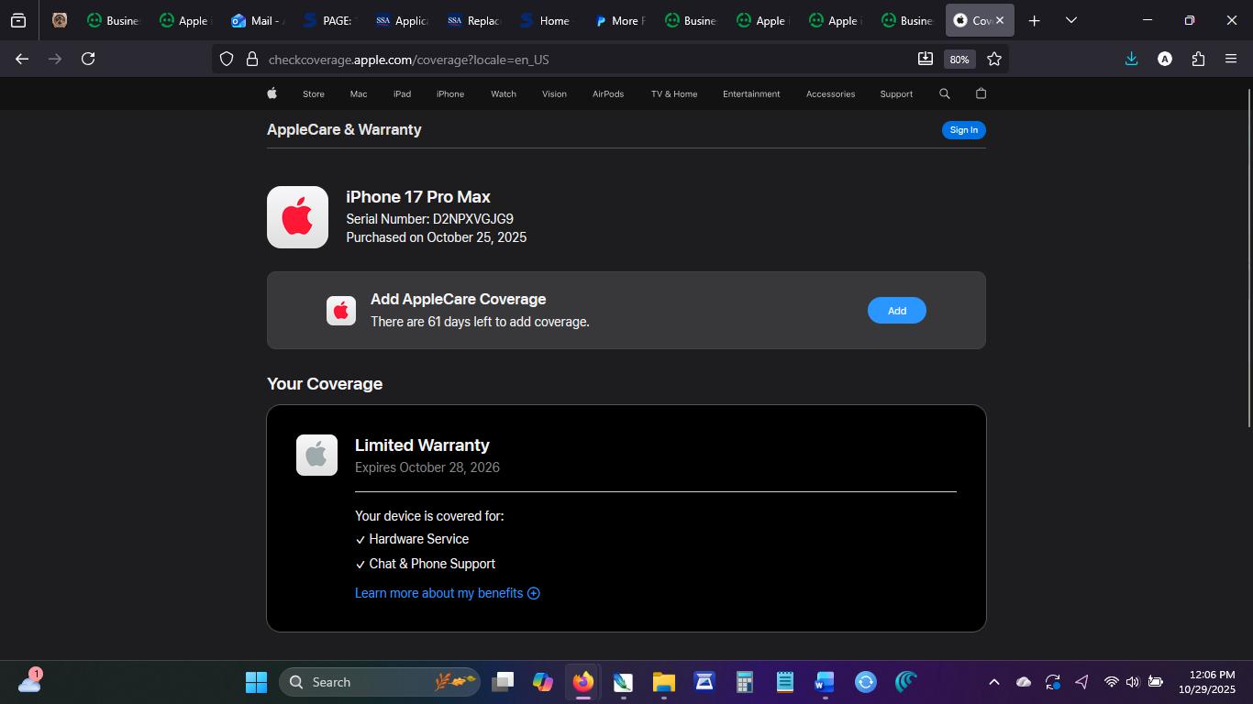Expand Learn more about my benefits
This screenshot has width=1253, height=704.
tap(447, 593)
